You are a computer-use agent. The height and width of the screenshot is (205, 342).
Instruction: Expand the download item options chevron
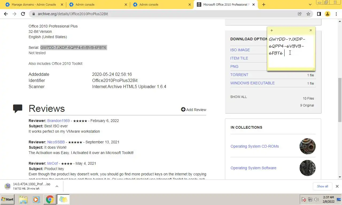[x=57, y=186]
